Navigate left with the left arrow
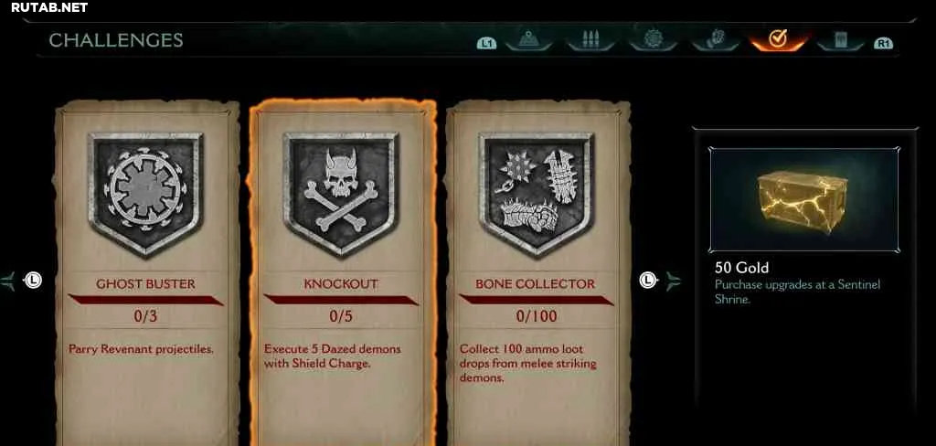 coord(7,280)
